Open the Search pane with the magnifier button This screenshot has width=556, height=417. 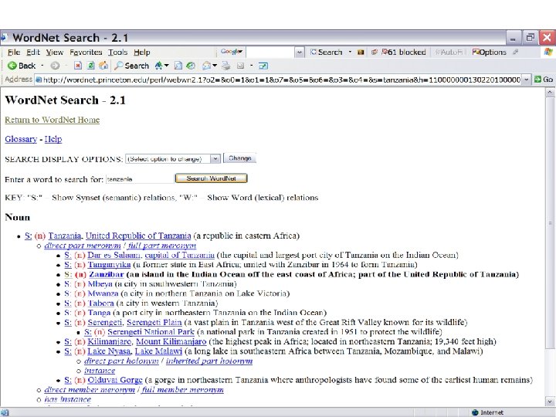(132, 66)
